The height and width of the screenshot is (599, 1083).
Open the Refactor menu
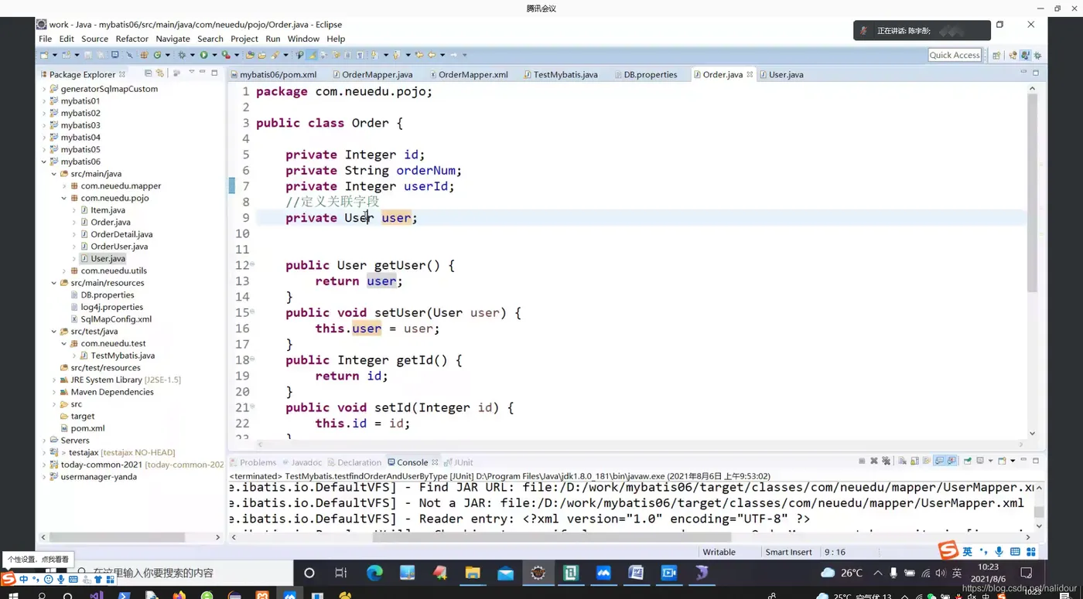click(x=132, y=39)
